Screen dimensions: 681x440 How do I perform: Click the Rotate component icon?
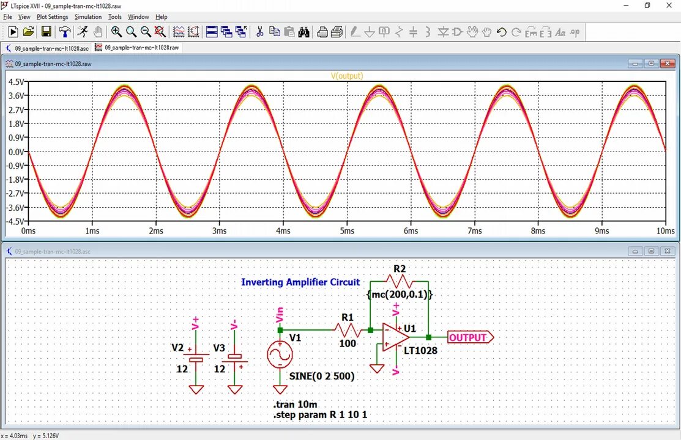[530, 32]
